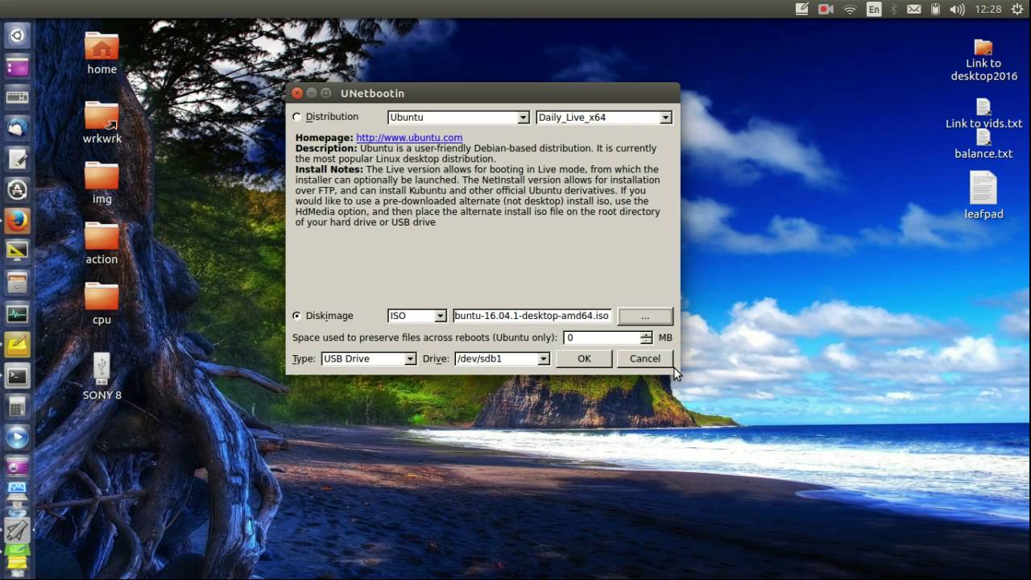Open the file cabinet dock icon
The width and height of the screenshot is (1031, 580).
[18, 283]
